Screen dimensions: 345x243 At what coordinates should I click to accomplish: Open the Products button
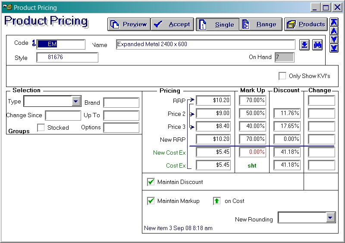pos(306,24)
